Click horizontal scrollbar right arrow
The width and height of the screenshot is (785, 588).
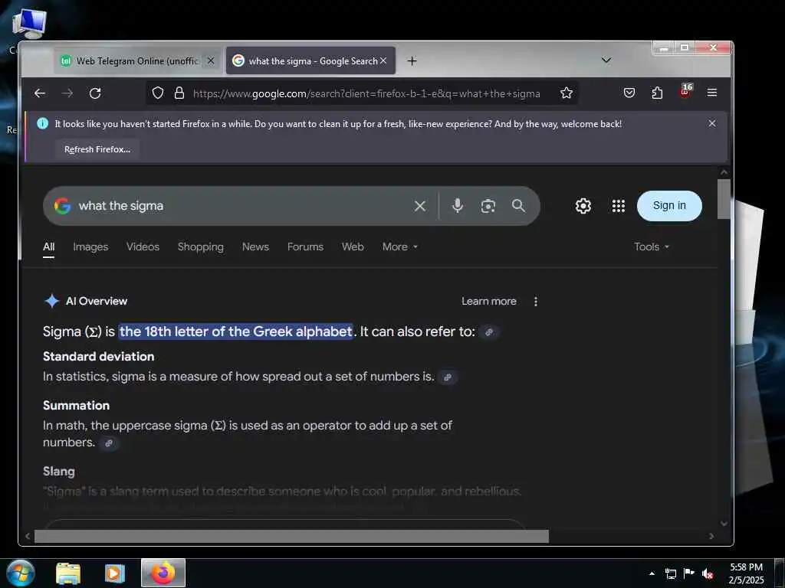coord(711,537)
